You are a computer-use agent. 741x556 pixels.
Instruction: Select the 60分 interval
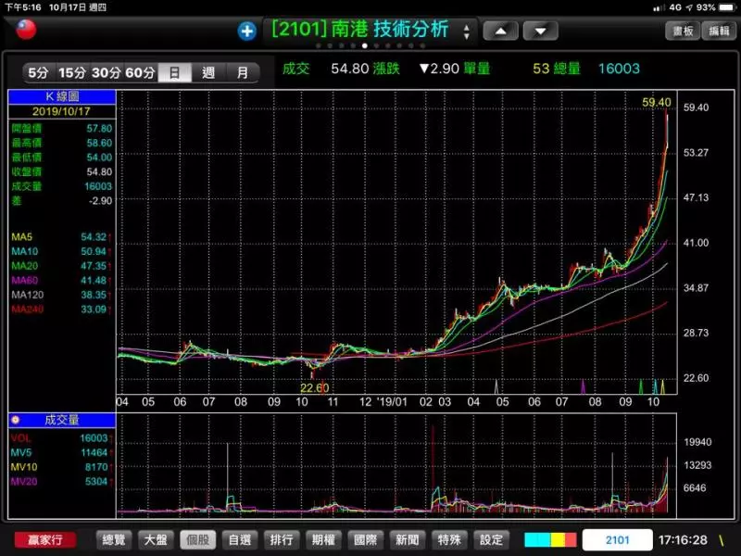[141, 73]
